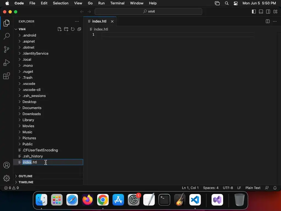Open Visual Studio purple icon in Dock

pyautogui.click(x=217, y=200)
